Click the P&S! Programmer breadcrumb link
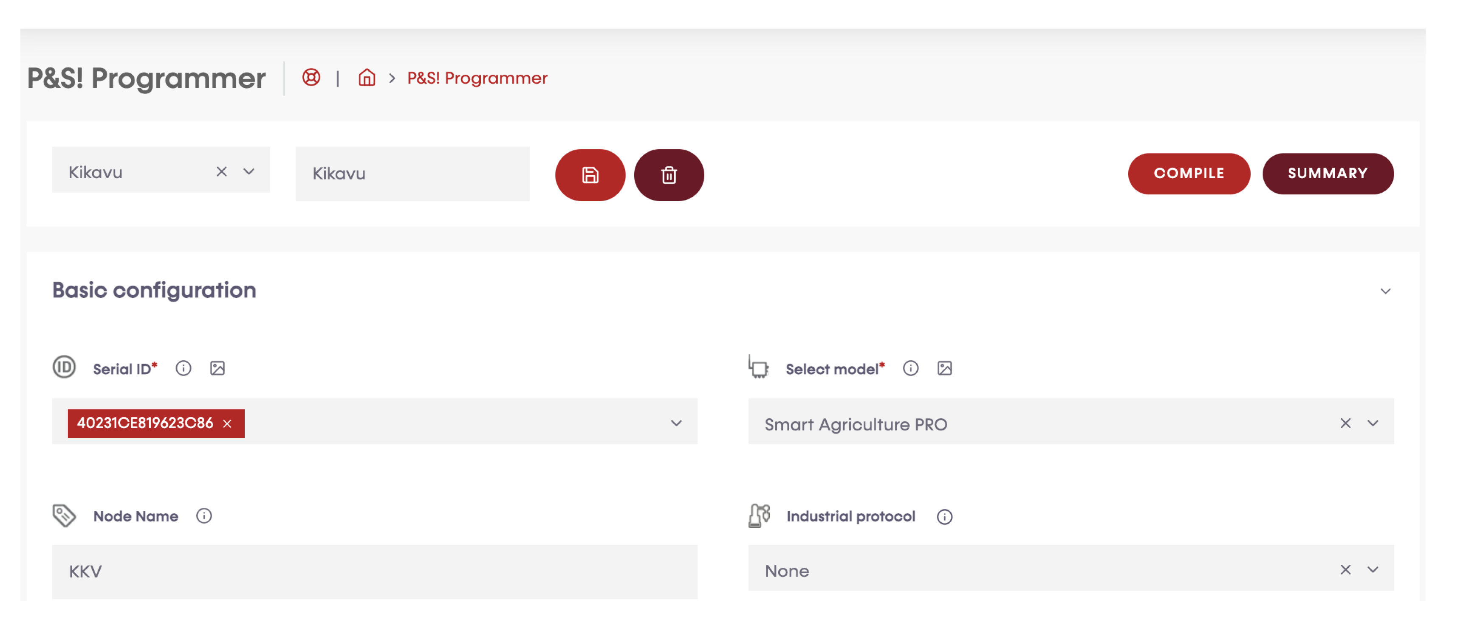 [x=476, y=78]
